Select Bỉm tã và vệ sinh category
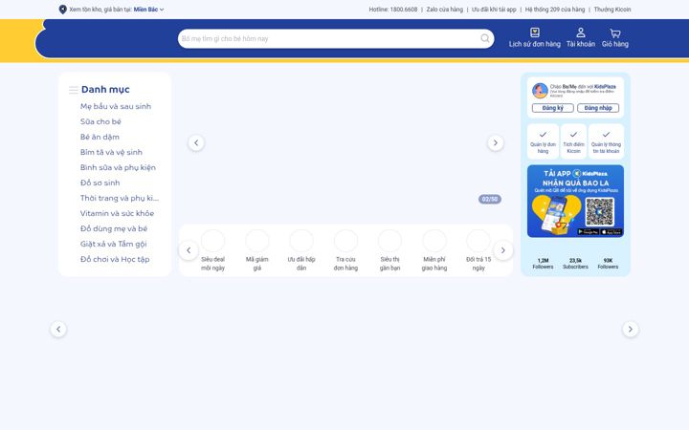 [x=111, y=152]
